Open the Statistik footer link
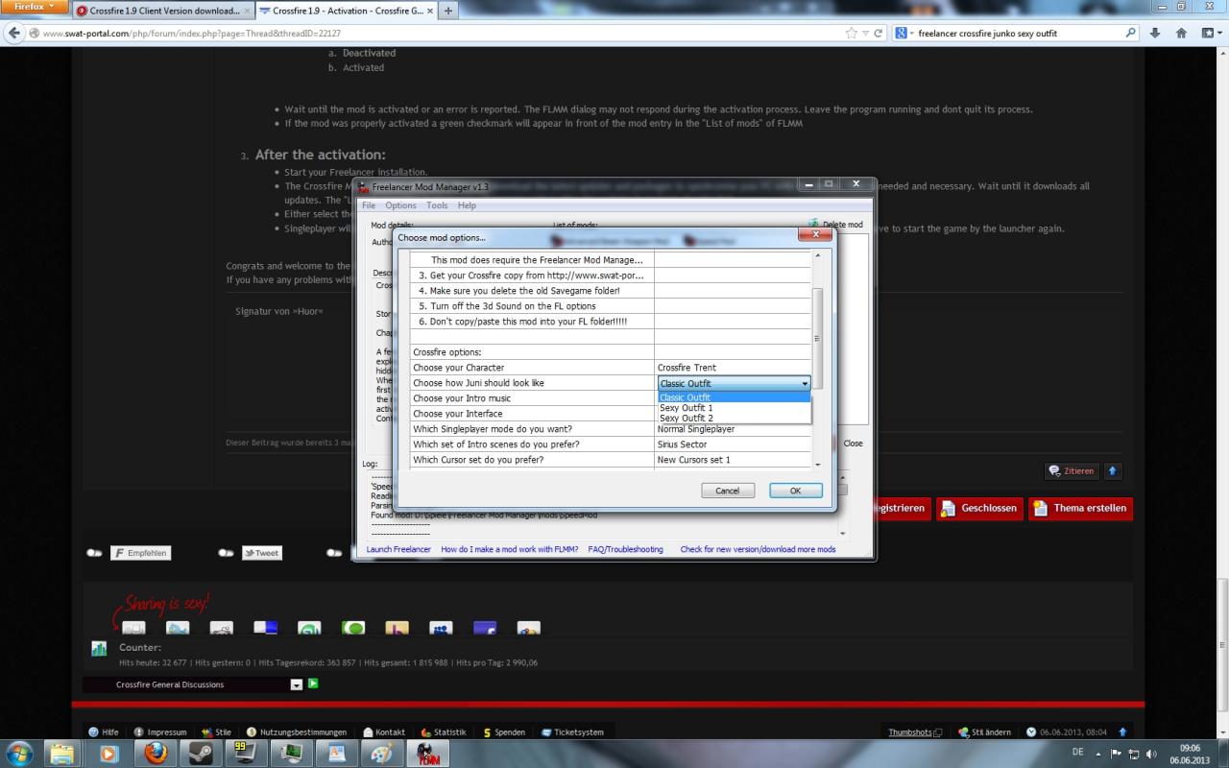The width and height of the screenshot is (1229, 768). [444, 732]
